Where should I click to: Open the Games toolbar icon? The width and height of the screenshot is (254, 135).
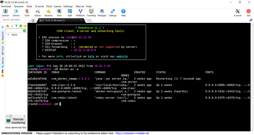point(37,13)
